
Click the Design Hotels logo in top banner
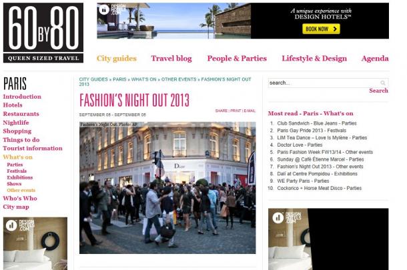[112, 10]
